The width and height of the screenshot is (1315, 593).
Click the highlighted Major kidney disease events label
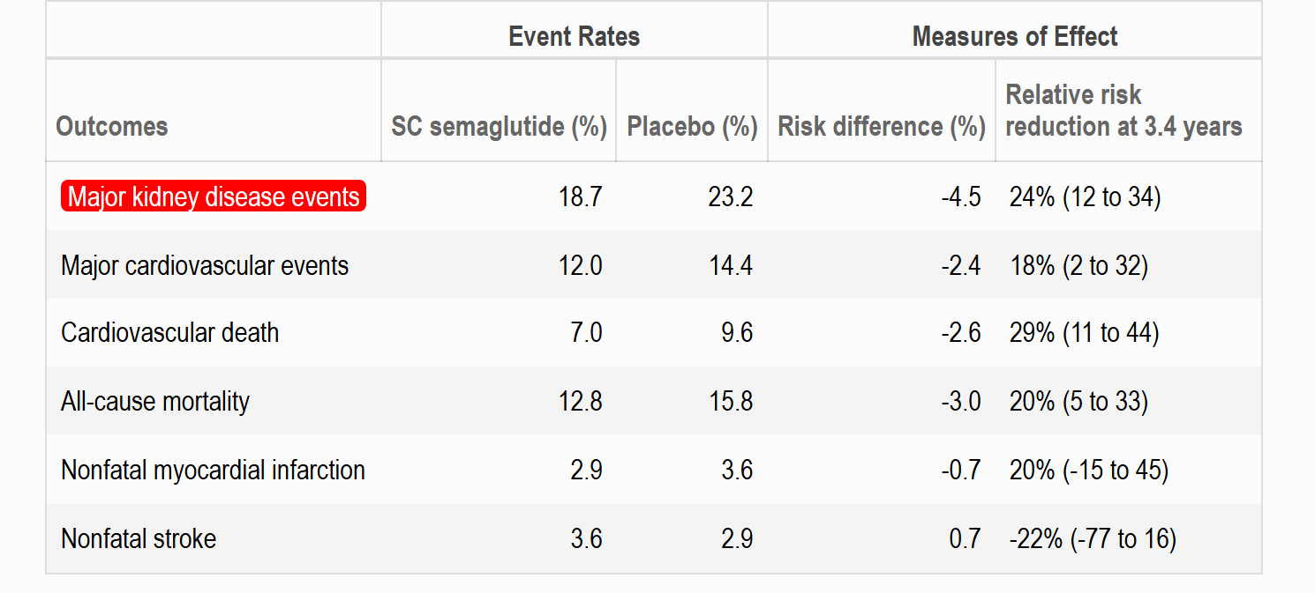point(214,196)
